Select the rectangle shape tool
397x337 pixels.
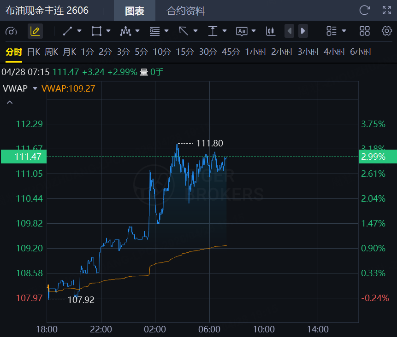pos(96,31)
